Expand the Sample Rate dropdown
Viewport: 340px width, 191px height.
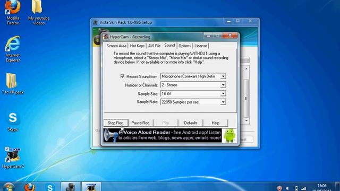pyautogui.click(x=223, y=102)
